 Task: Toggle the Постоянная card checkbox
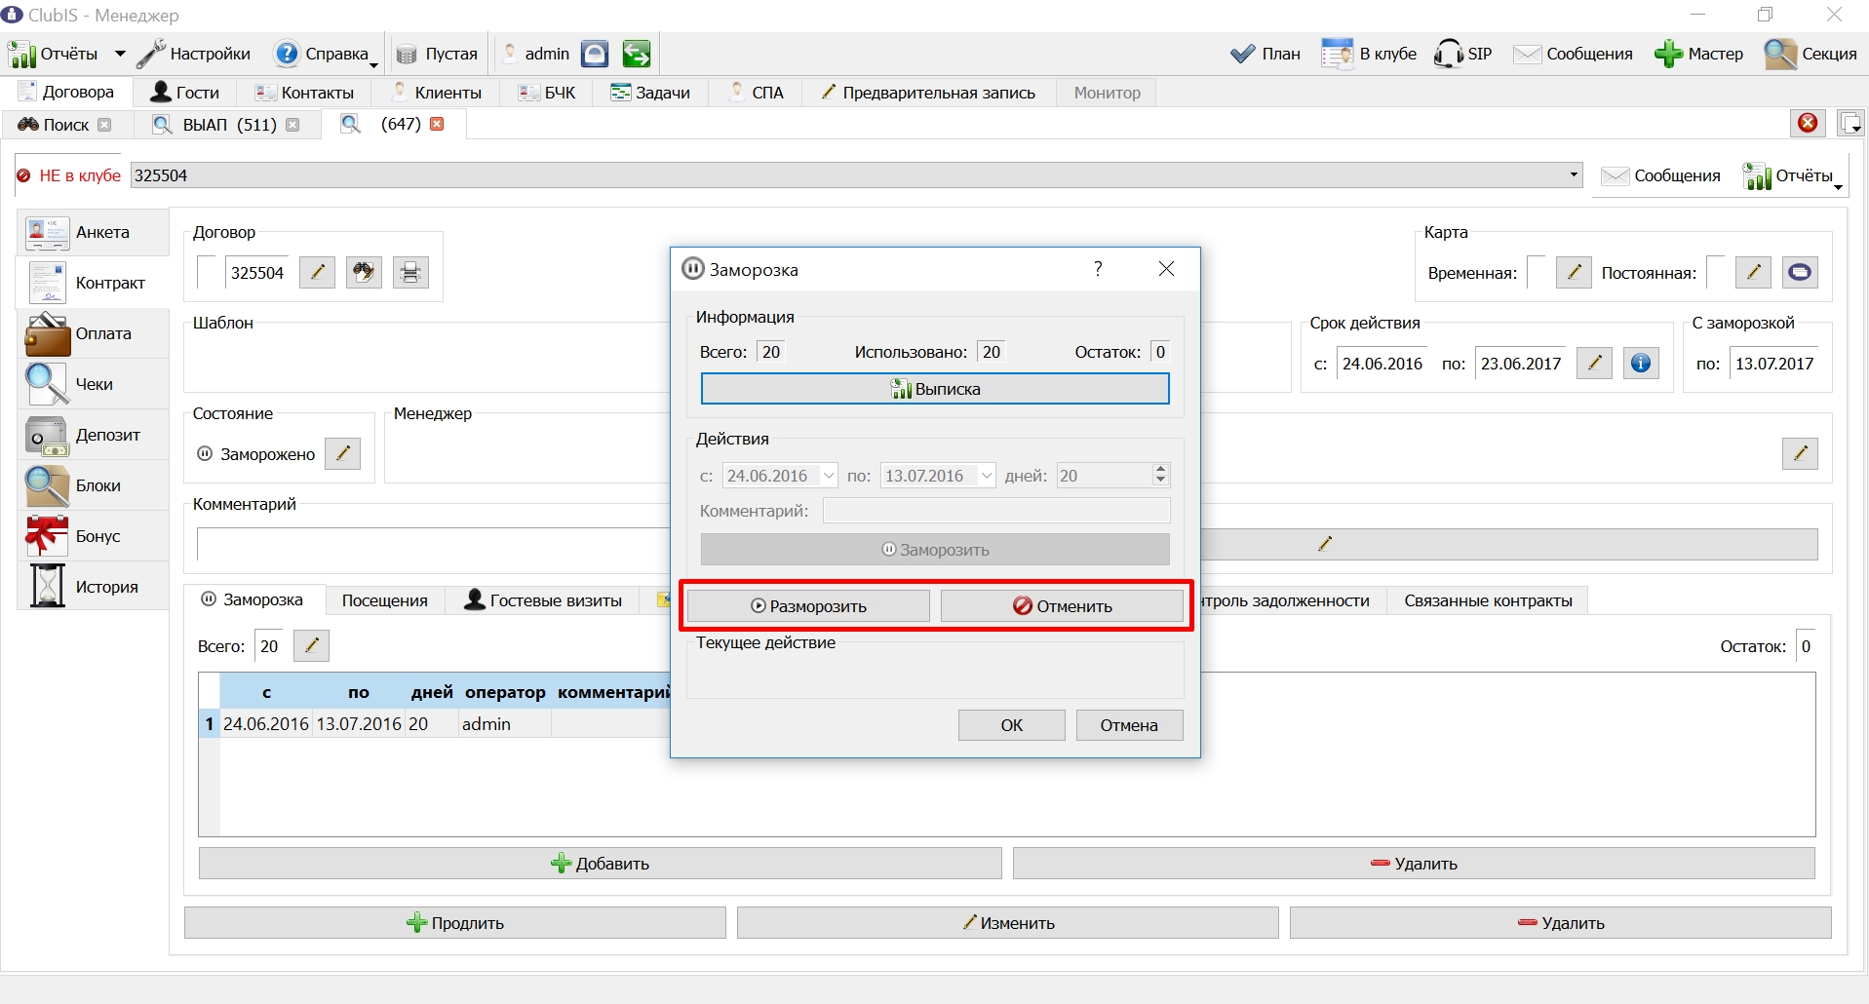point(1715,272)
